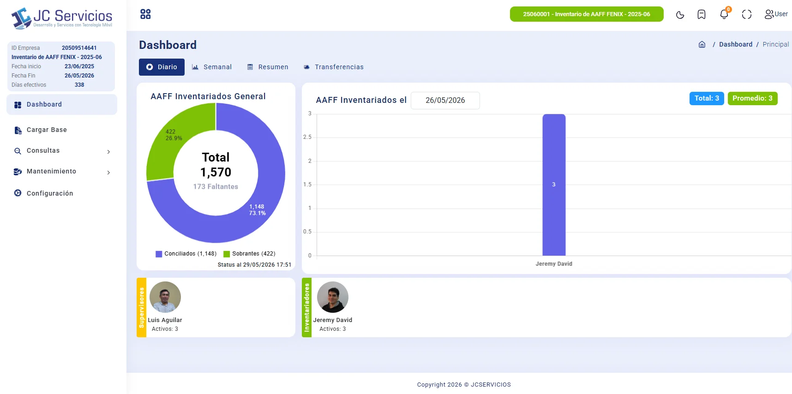The image size is (792, 394).
Task: Click the Jeremy David chart bar
Action: click(x=554, y=185)
